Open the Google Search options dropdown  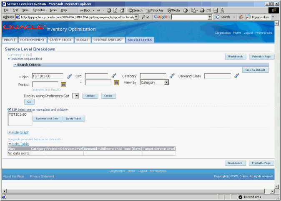point(234,17)
